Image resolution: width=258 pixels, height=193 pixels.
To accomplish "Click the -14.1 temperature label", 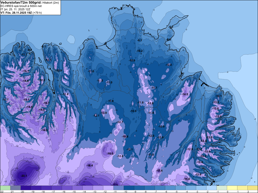I will pos(26,71).
